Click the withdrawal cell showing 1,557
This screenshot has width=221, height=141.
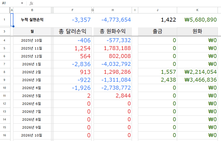coord(157,72)
